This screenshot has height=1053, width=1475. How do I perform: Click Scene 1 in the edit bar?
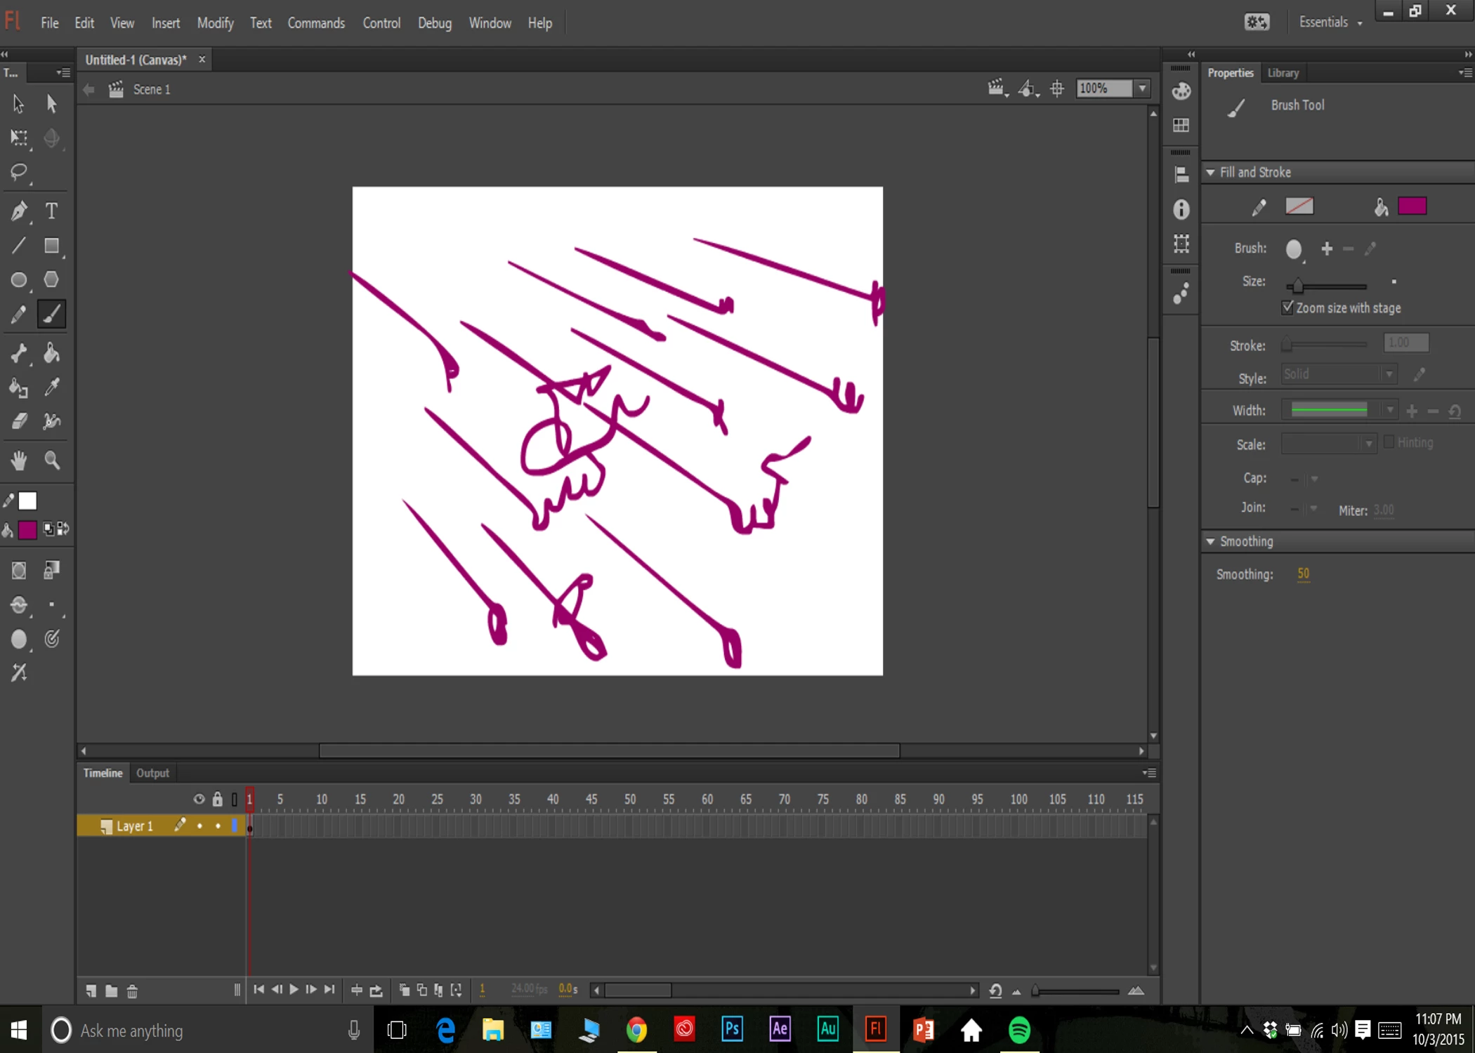[152, 89]
